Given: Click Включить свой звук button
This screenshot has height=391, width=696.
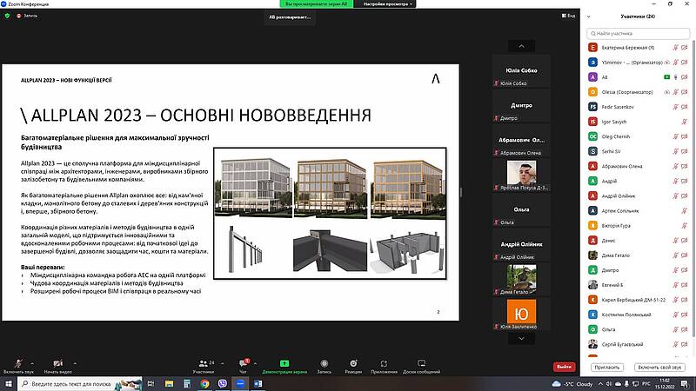Looking at the screenshot, I should pyautogui.click(x=659, y=367).
